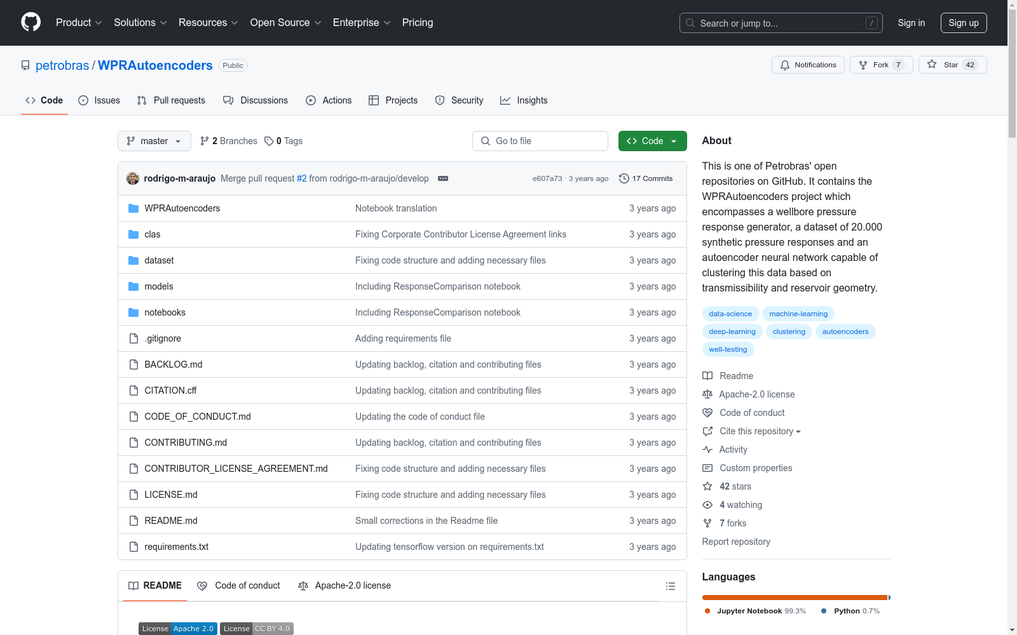Expand the Open Source menu
1017x635 pixels.
[285, 22]
